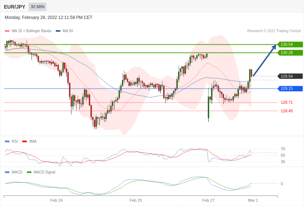The width and height of the screenshot is (304, 206).
Task: Click the RSI axis value 70
Action: pyautogui.click(x=283, y=149)
